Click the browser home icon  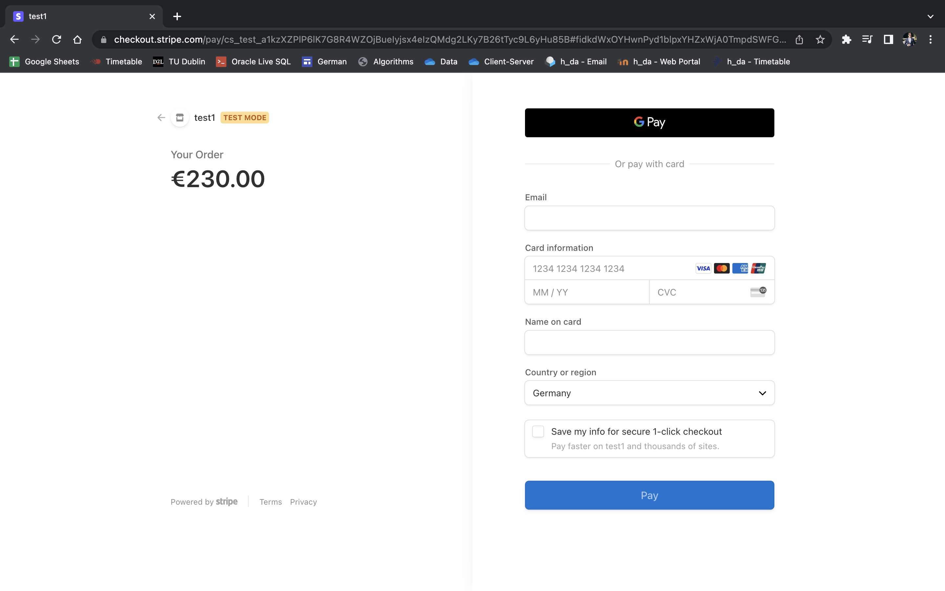(77, 39)
